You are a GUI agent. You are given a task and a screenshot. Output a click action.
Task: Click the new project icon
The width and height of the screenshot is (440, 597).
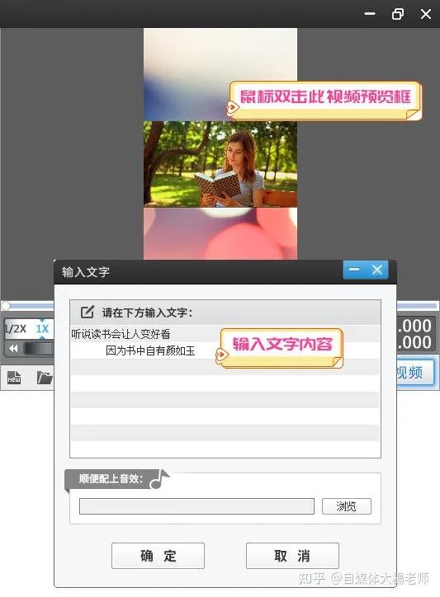(14, 378)
